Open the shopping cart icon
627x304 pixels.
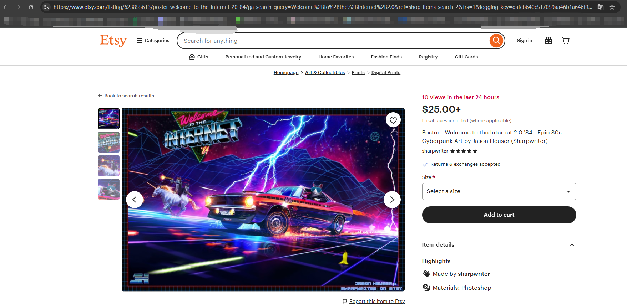566,41
